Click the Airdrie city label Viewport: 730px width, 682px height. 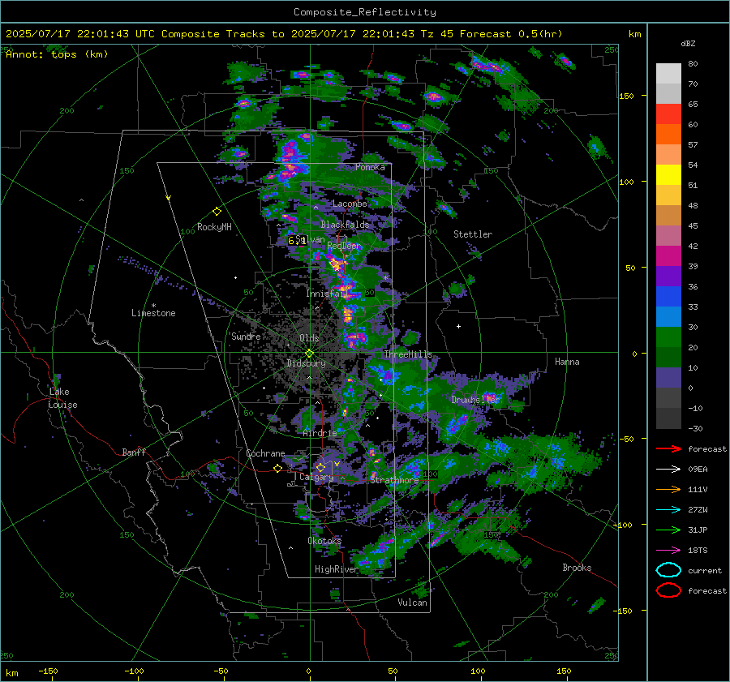point(320,433)
